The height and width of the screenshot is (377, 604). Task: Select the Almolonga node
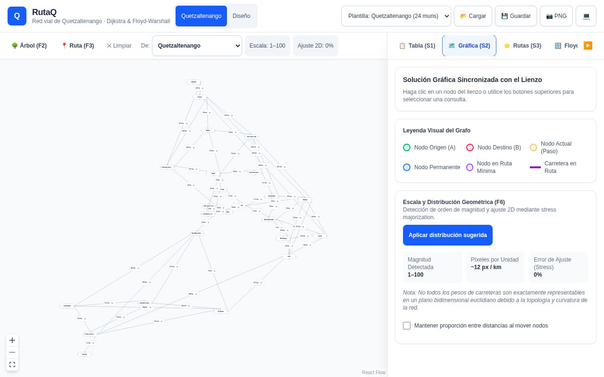(x=283, y=238)
